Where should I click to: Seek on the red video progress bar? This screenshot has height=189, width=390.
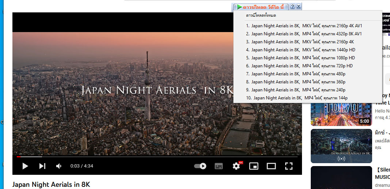(157, 157)
